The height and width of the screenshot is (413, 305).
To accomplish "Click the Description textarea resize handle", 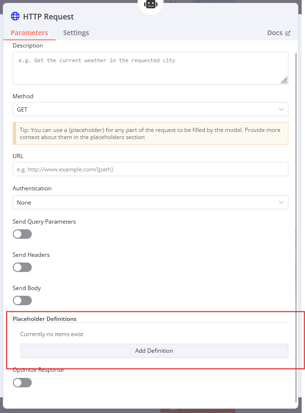I will 284,80.
